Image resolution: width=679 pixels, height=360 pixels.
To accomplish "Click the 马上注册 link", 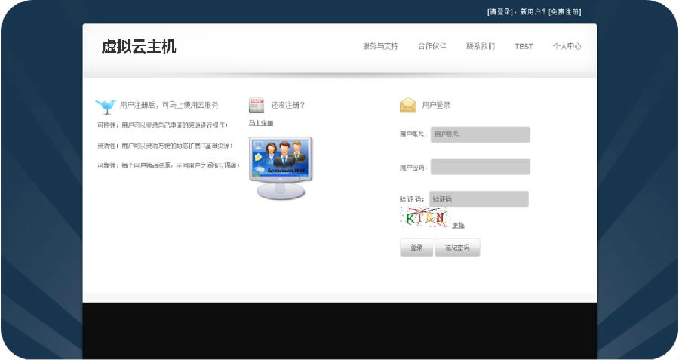I will coord(261,123).
